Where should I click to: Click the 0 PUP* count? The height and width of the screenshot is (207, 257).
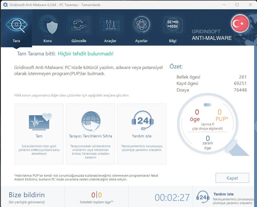click(222, 115)
